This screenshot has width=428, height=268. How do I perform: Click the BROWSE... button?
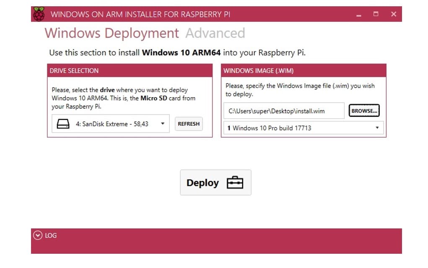tap(364, 111)
